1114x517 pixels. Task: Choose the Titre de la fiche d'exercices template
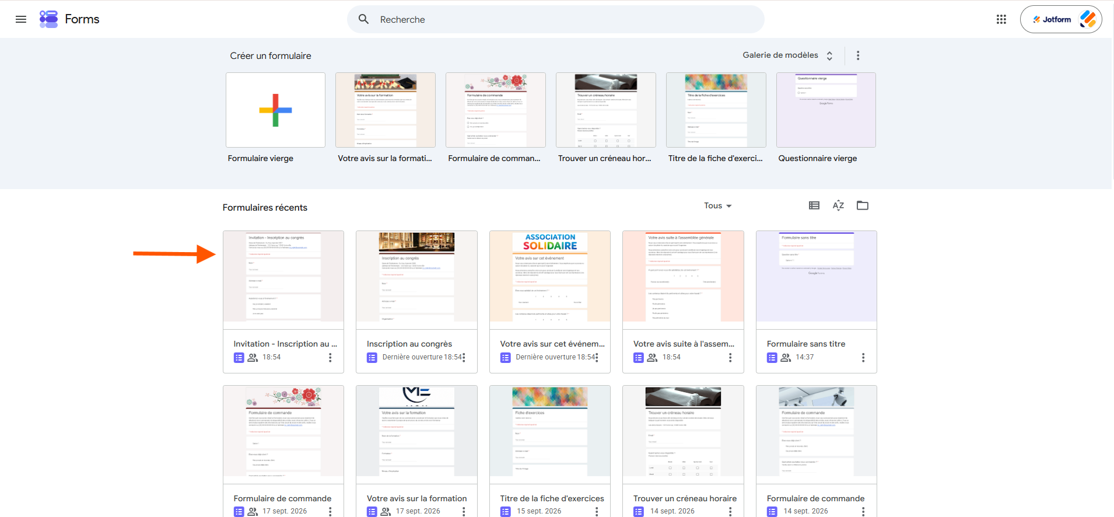click(716, 110)
